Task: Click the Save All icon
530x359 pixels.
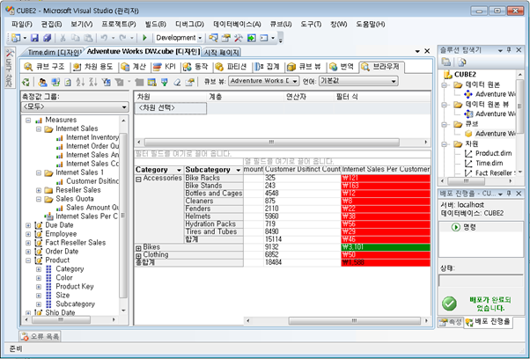Action: (47, 38)
